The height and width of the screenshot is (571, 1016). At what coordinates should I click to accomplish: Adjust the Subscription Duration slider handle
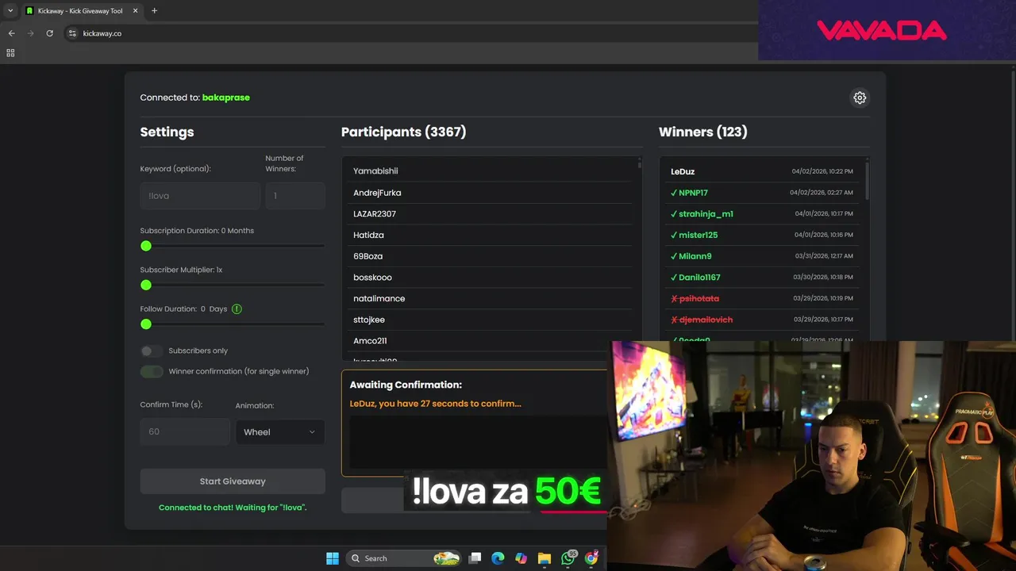click(x=146, y=246)
